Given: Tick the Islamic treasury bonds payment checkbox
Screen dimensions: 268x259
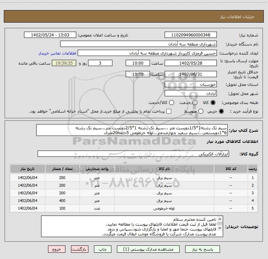Looking at the screenshot, I should pyautogui.click(x=169, y=111).
